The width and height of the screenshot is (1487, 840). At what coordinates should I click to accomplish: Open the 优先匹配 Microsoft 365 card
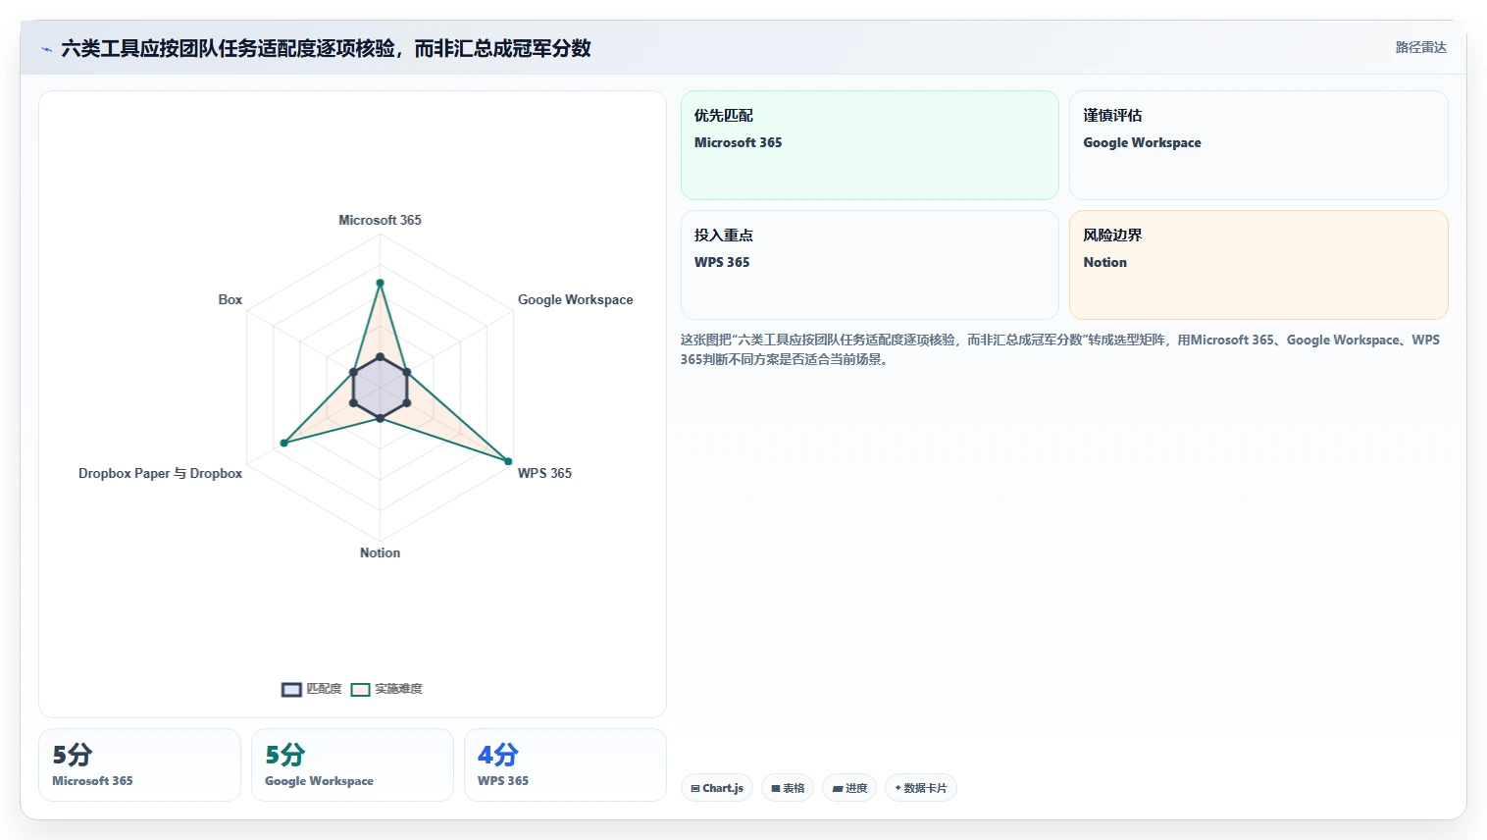tap(870, 145)
